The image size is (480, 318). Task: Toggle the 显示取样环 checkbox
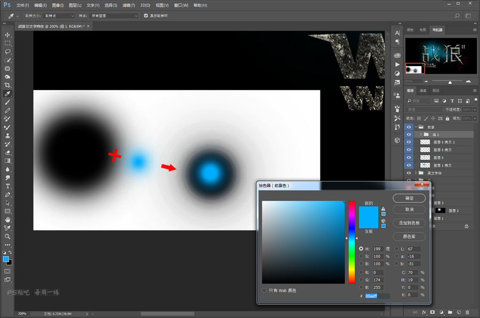146,16
